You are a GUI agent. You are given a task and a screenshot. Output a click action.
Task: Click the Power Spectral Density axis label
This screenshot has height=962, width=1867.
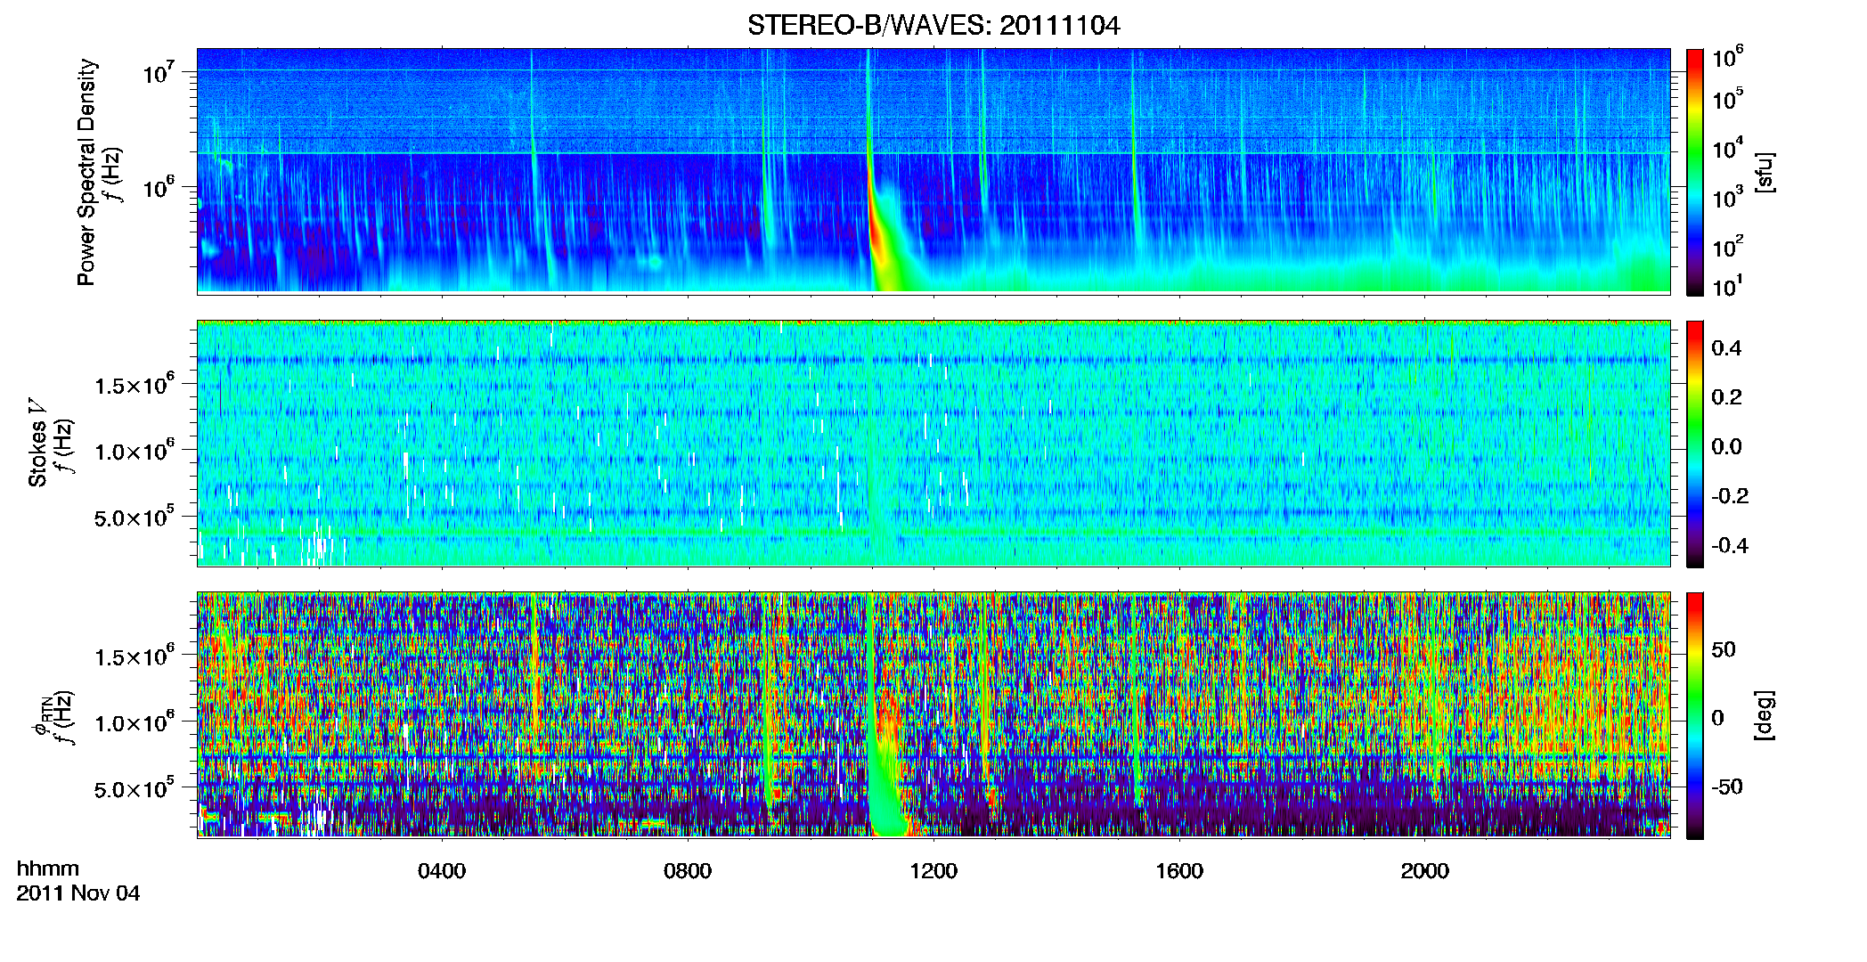click(x=86, y=172)
